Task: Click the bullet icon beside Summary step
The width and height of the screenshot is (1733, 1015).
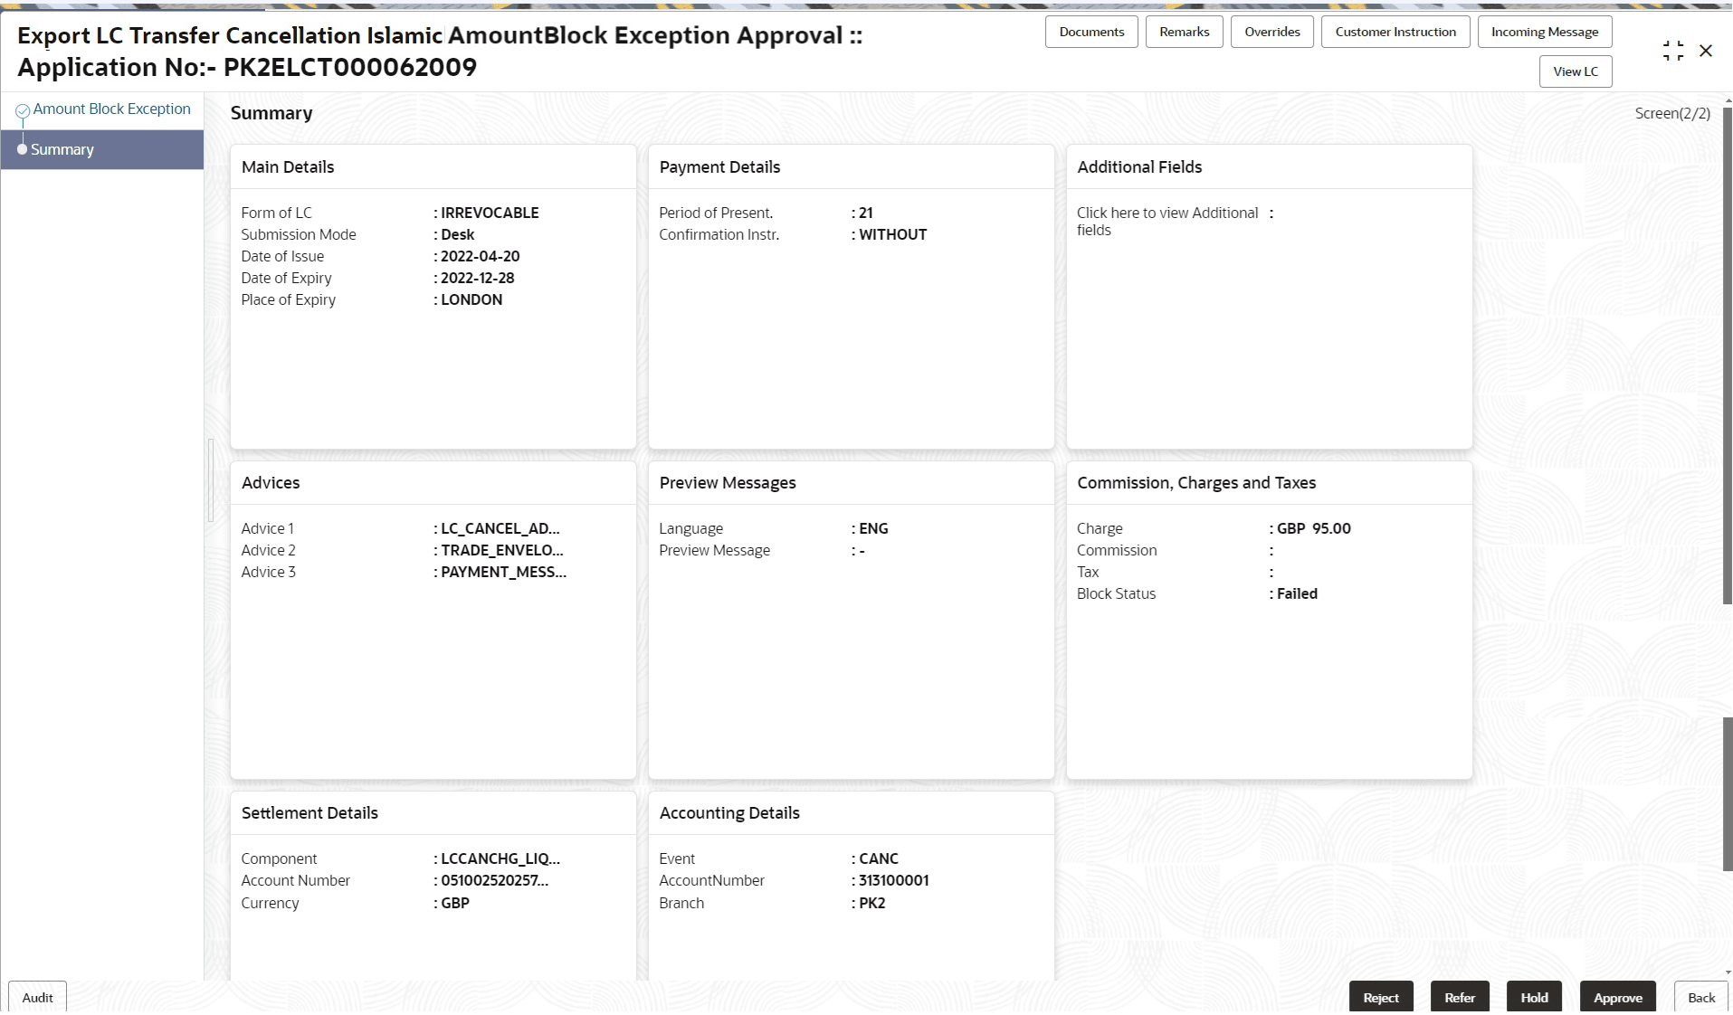Action: click(23, 149)
